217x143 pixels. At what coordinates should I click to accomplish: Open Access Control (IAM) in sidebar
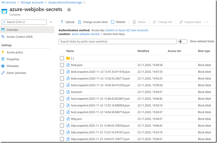[x=20, y=37]
